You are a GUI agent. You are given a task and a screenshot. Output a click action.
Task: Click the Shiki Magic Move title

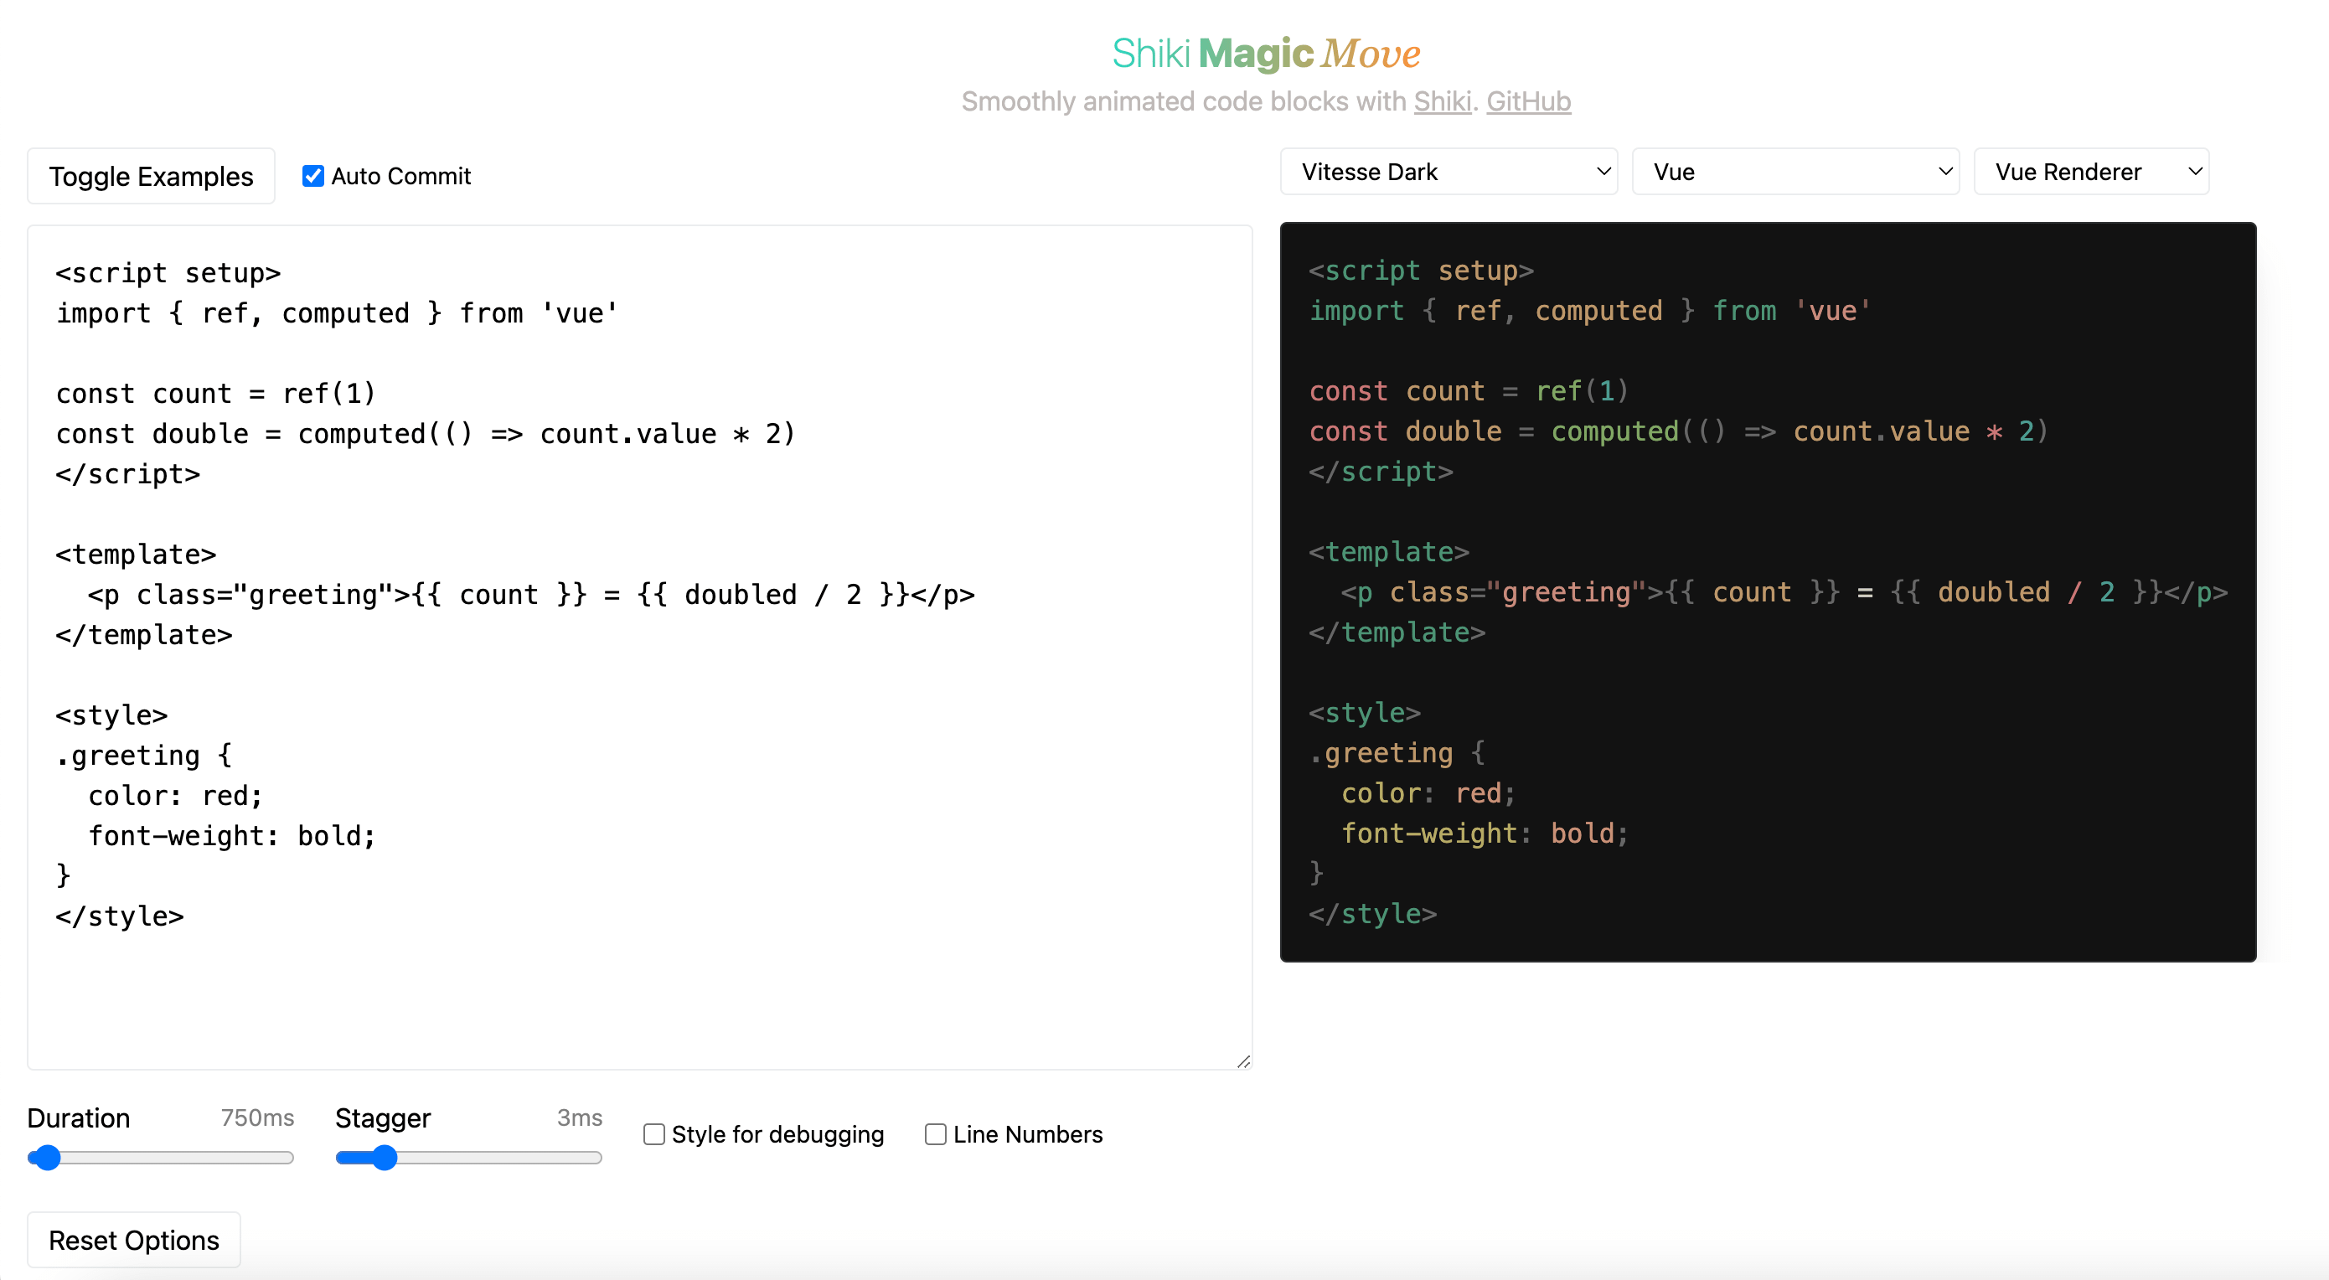click(x=1266, y=54)
